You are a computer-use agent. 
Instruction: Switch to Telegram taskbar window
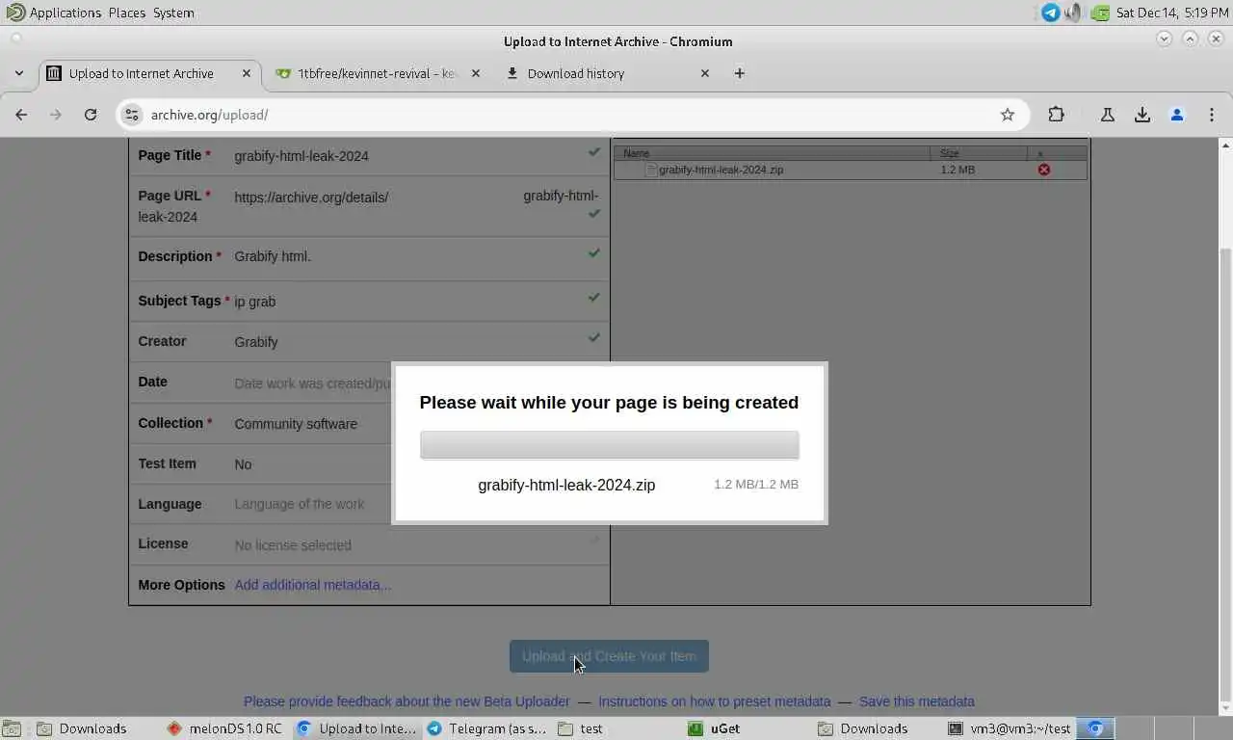486,728
